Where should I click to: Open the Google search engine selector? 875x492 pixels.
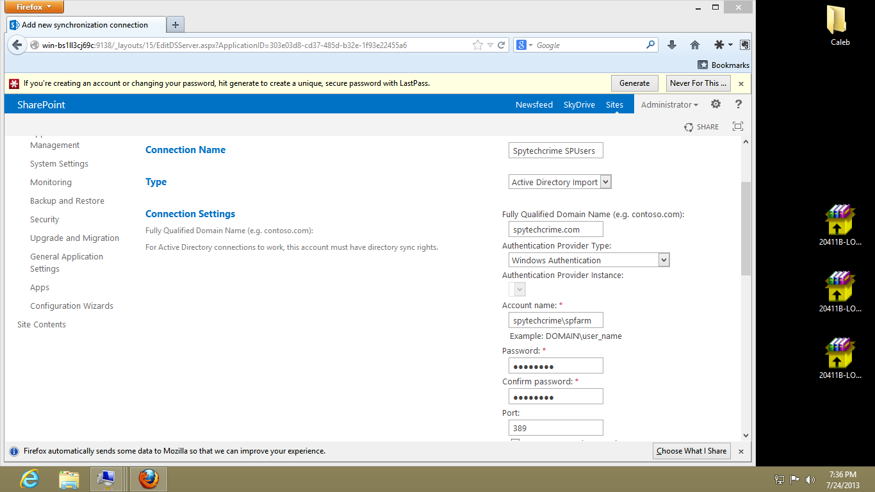[x=525, y=45]
